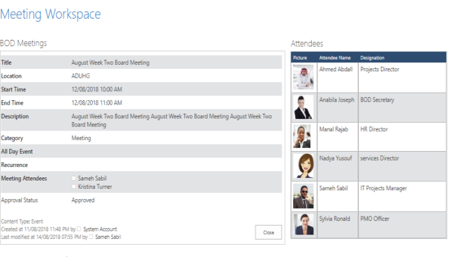Click the Picture column header

(300, 58)
